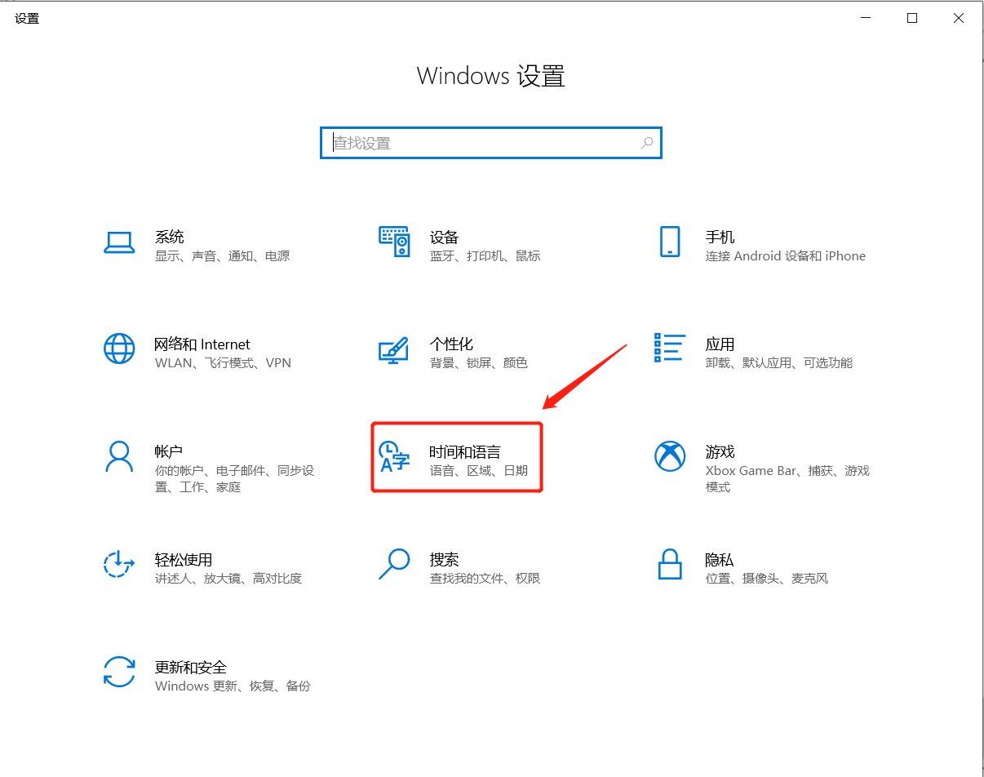This screenshot has width=984, height=777.
Task: Click the 游戏 Xbox icon
Action: (x=669, y=457)
